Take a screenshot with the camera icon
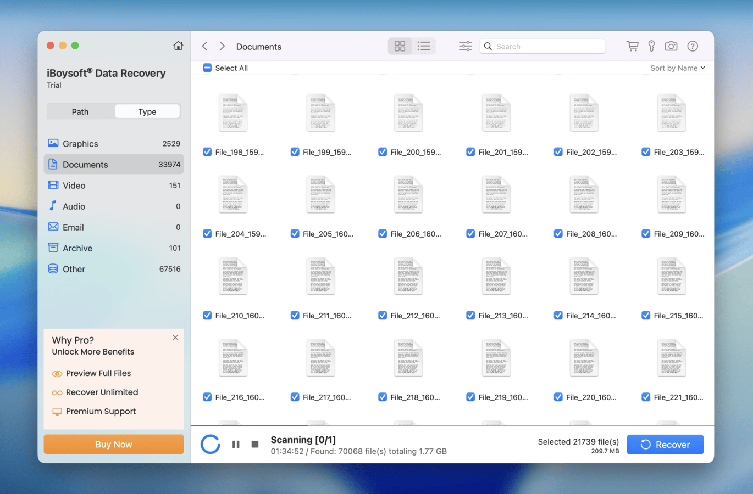Viewport: 753px width, 494px height. pyautogui.click(x=671, y=46)
